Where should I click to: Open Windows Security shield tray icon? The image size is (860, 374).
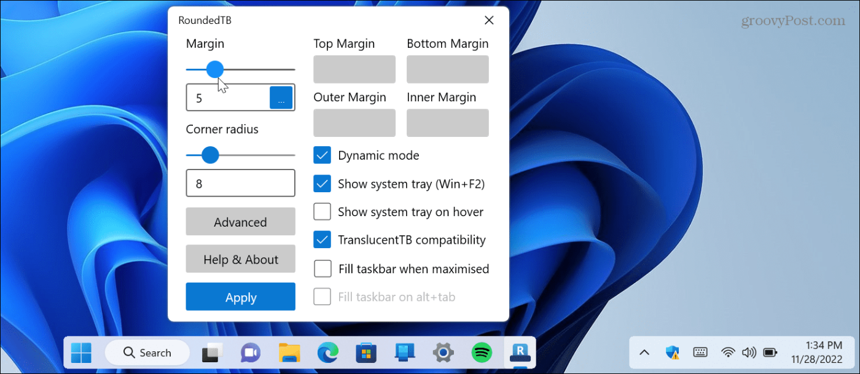673,353
